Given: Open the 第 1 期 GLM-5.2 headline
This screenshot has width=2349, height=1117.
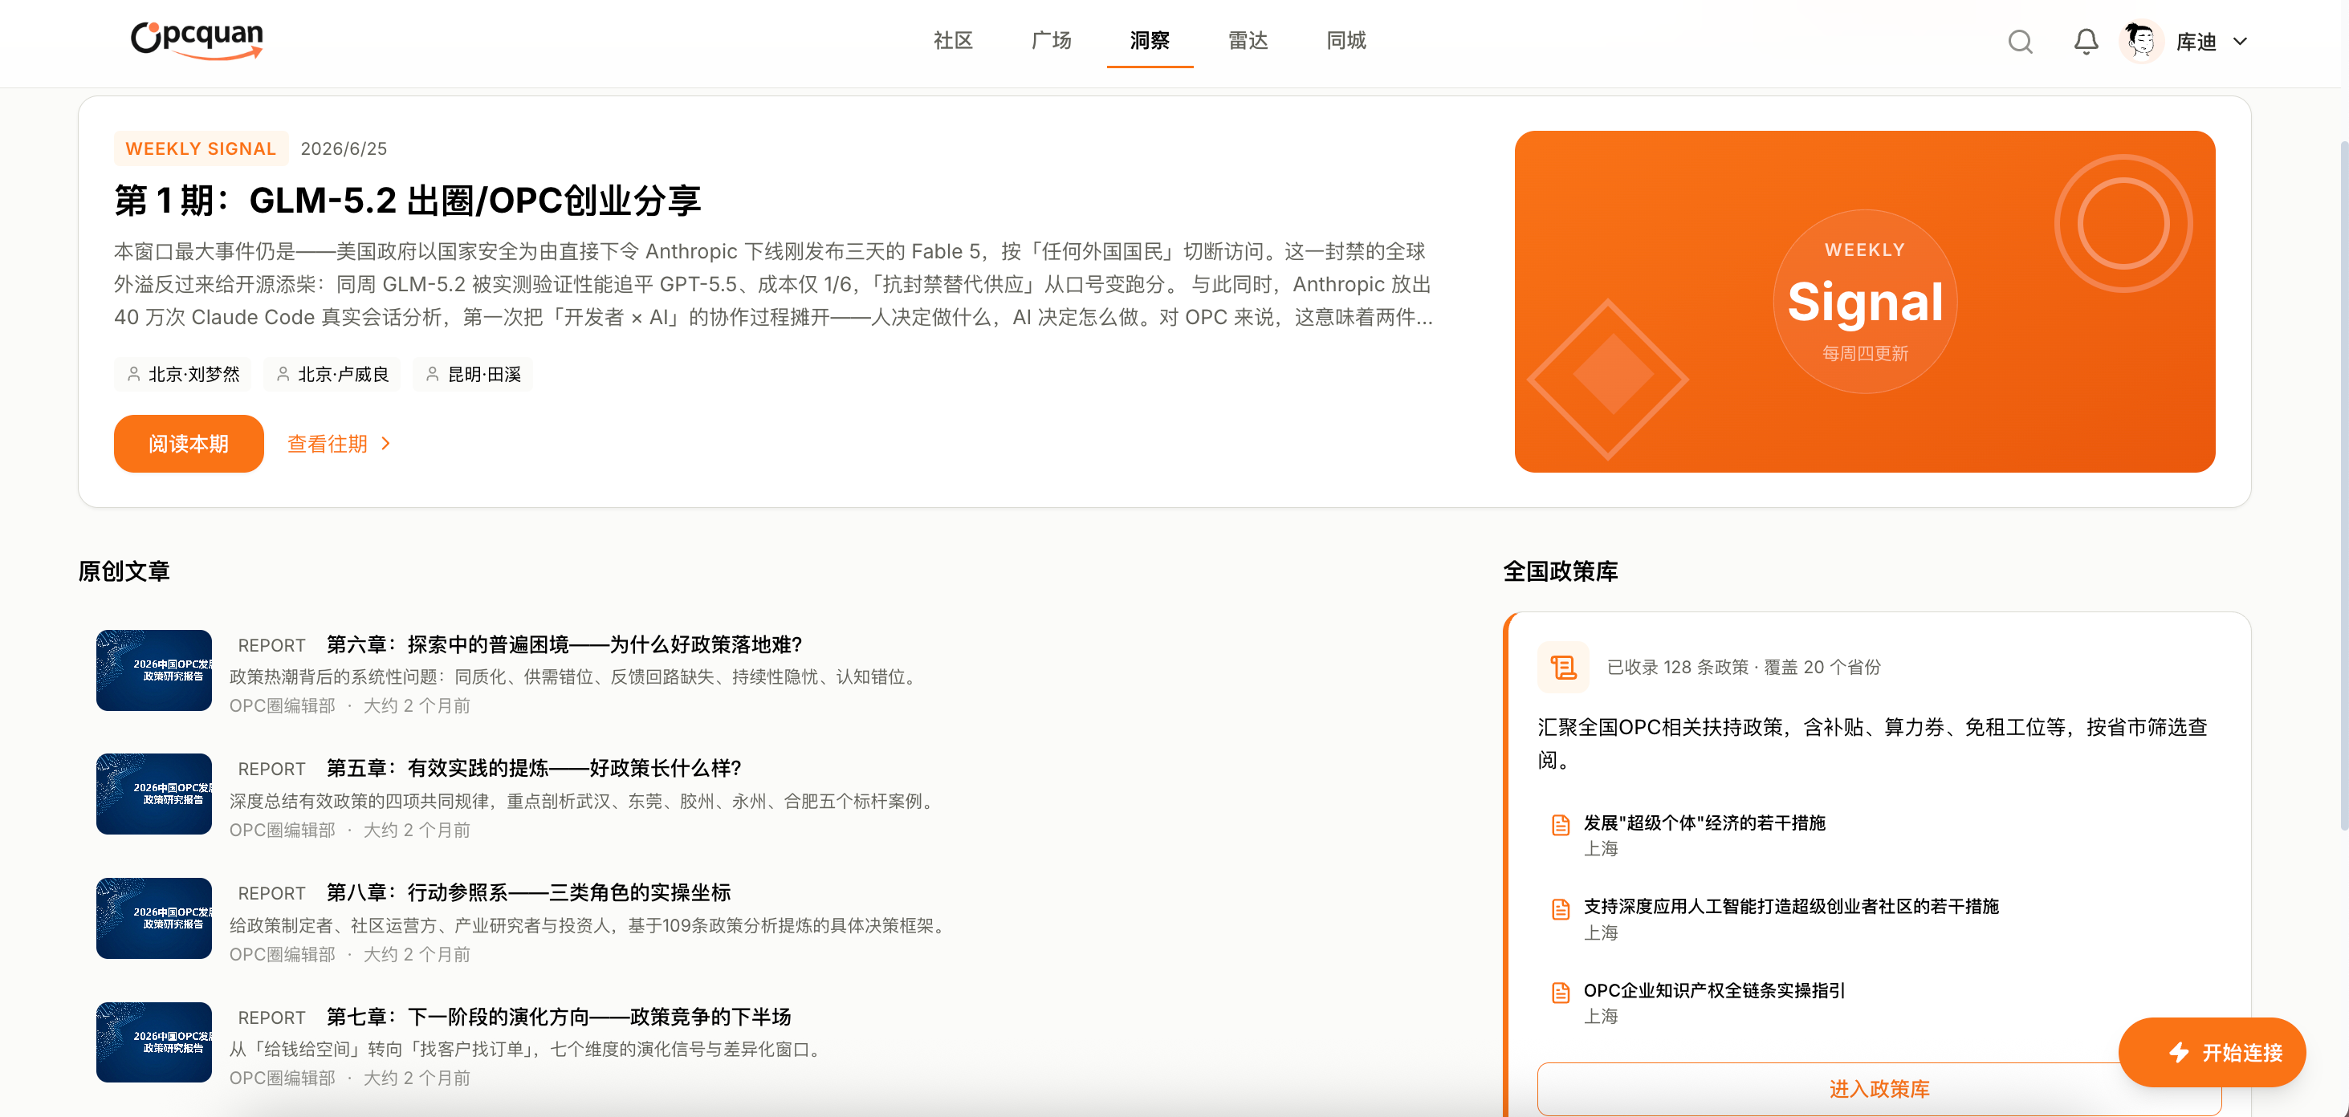Looking at the screenshot, I should [x=408, y=201].
